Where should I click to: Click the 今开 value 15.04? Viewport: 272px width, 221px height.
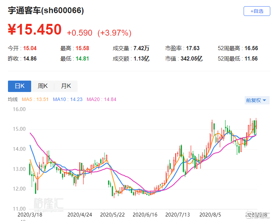pyautogui.click(x=30, y=48)
